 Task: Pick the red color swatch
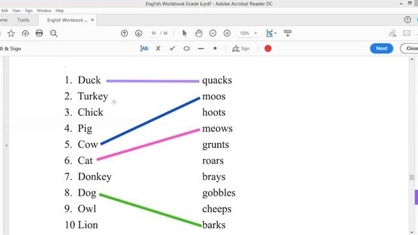coord(268,48)
